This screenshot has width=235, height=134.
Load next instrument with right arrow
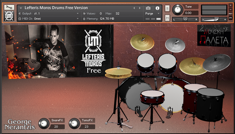click(140, 8)
